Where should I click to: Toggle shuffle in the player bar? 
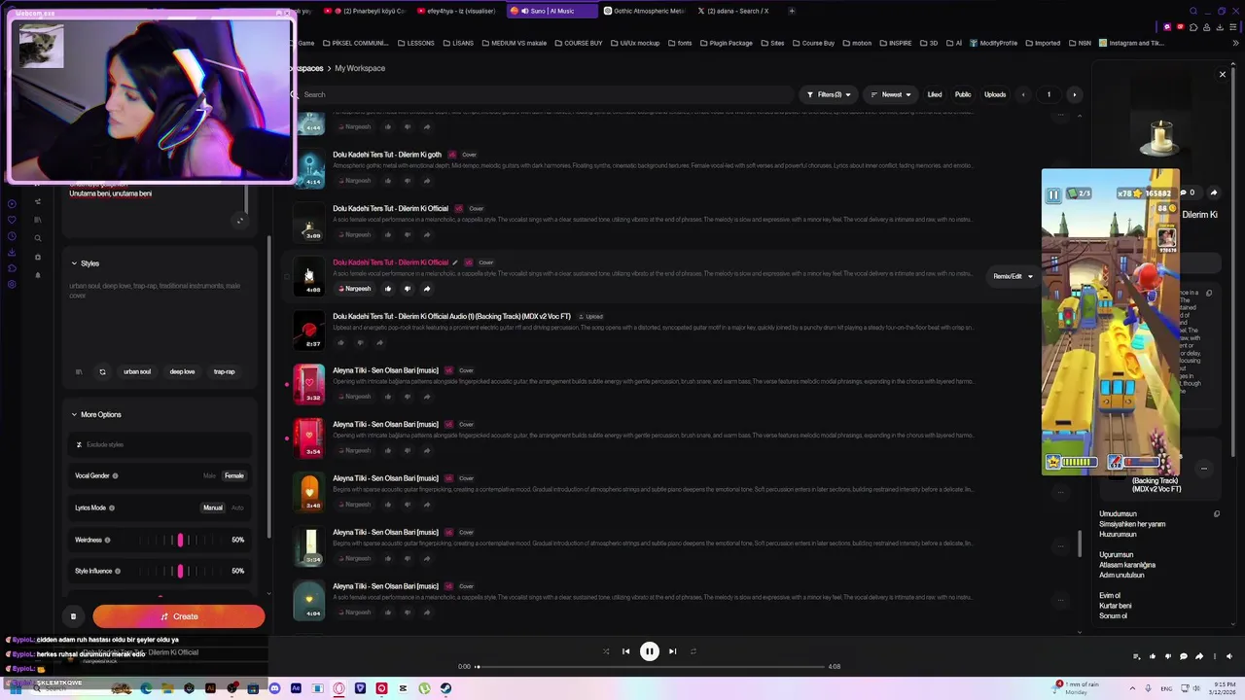coord(606,651)
